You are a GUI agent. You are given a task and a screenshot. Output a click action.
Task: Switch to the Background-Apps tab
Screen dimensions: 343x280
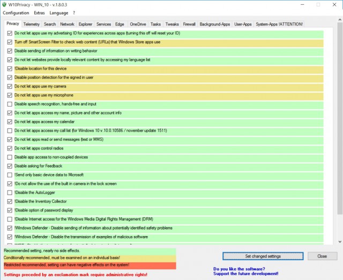coord(214,24)
